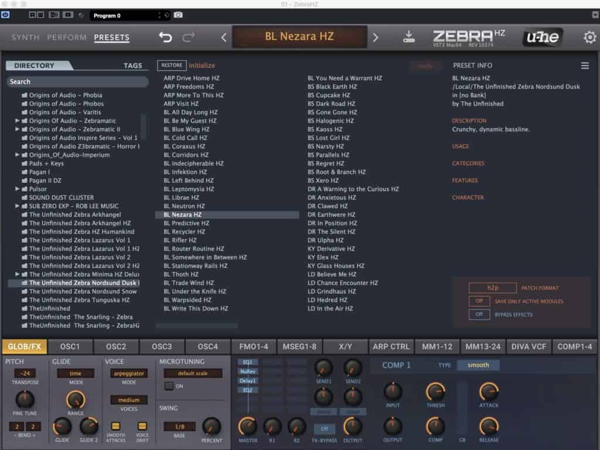Undo the last change with undo arrow
The image size is (600, 450).
coord(165,37)
